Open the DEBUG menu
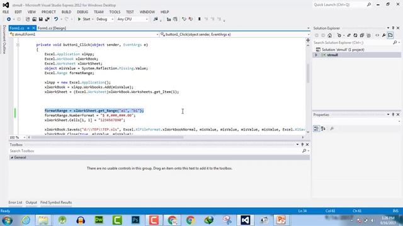Image resolution: width=403 pixels, height=226 pixels. [82, 12]
